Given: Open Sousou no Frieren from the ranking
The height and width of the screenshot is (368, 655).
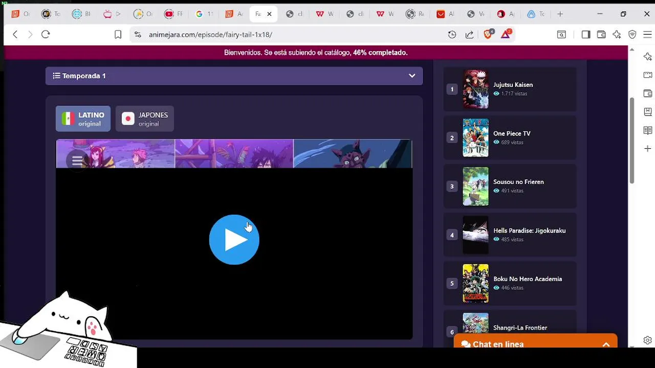Looking at the screenshot, I should pos(518,182).
